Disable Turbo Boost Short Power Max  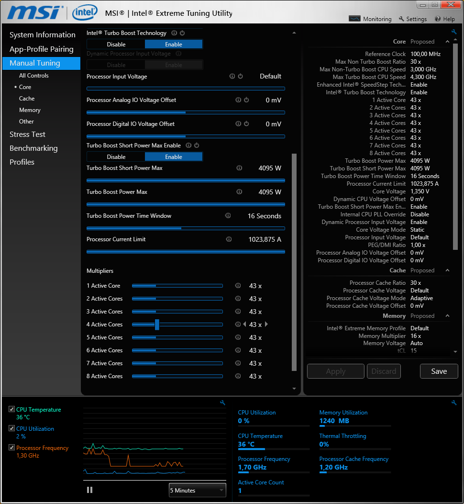coord(116,157)
